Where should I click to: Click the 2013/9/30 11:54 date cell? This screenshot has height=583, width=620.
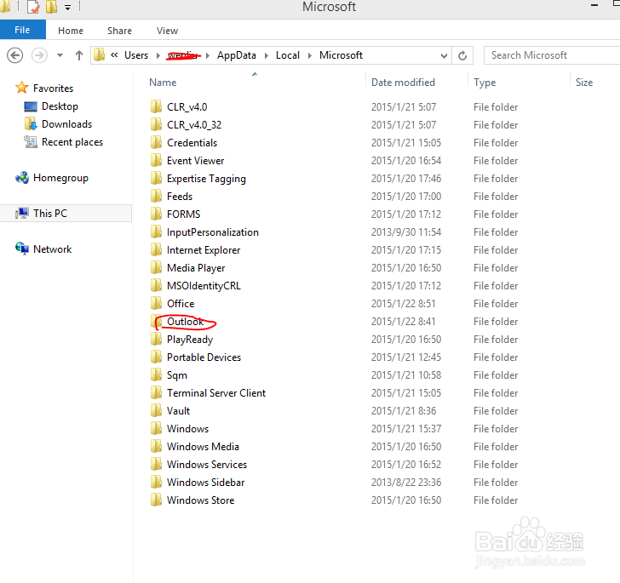[x=406, y=232]
